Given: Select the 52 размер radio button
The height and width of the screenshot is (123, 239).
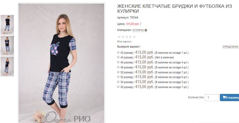Looking at the screenshot, I should 118,77.
